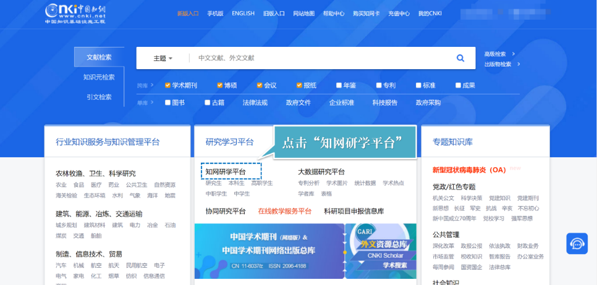
Task: Open the 在线教学服务平台 red link
Action: point(285,211)
